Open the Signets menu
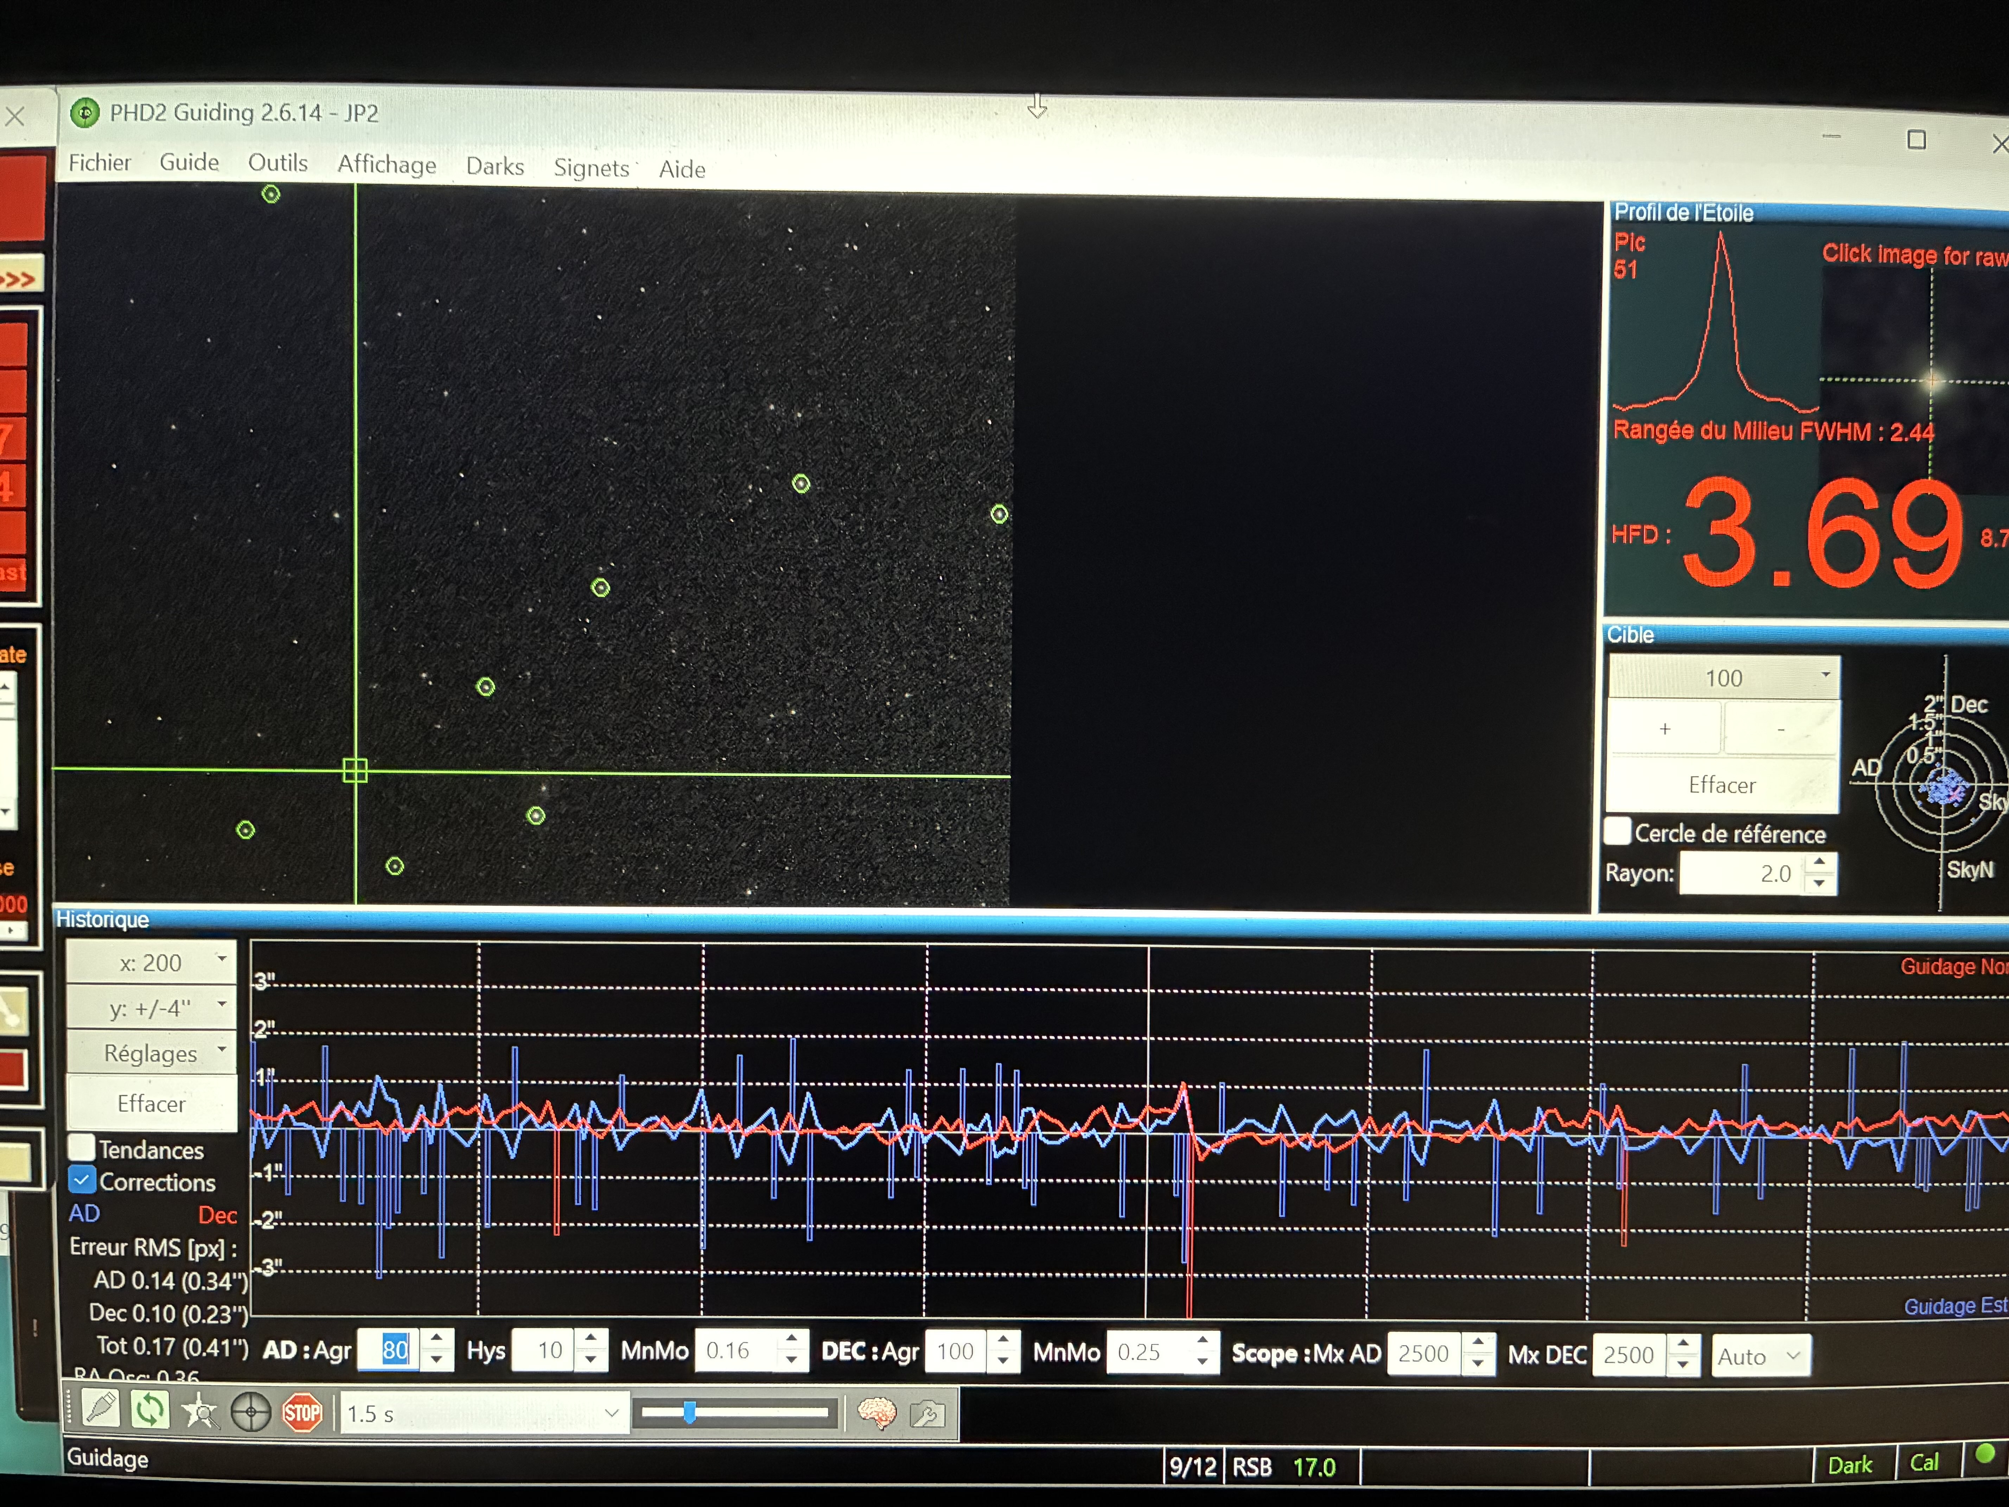The width and height of the screenshot is (2009, 1507). click(x=591, y=168)
